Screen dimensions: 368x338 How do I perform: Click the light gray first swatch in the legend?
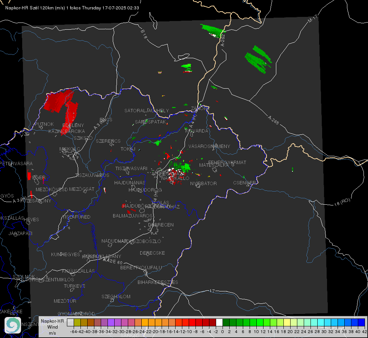coord(70,322)
